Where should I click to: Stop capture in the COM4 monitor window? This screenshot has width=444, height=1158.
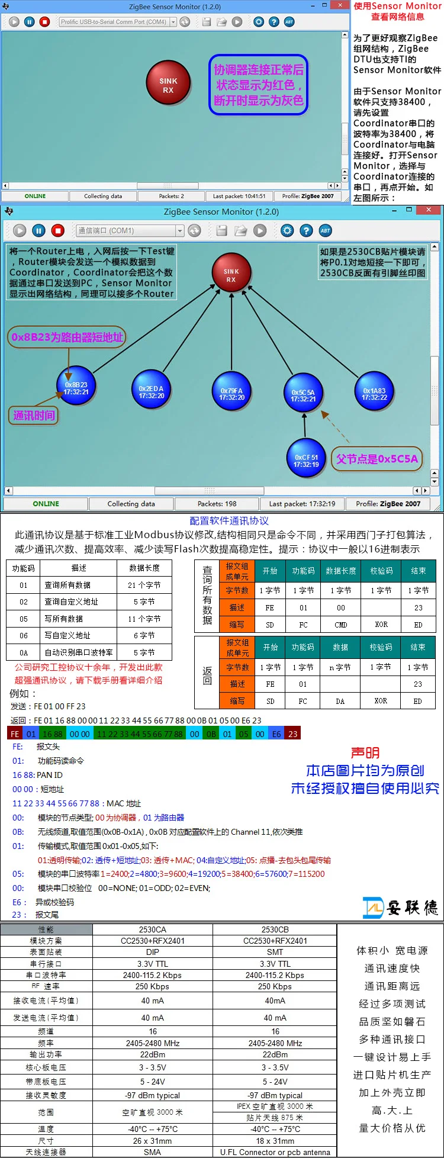(x=44, y=22)
